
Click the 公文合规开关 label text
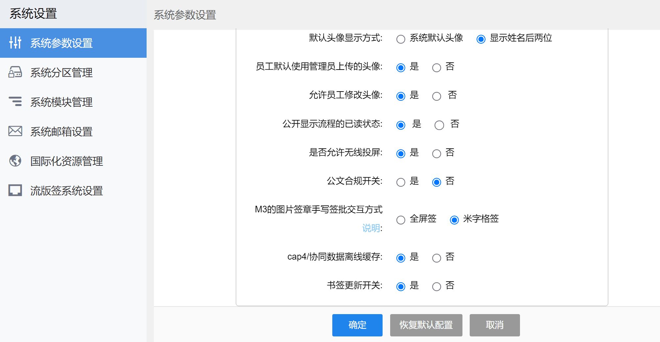(354, 181)
